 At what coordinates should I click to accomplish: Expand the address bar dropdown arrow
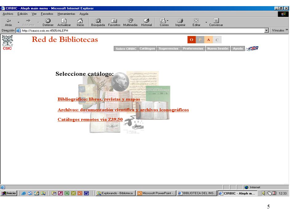pos(266,30)
